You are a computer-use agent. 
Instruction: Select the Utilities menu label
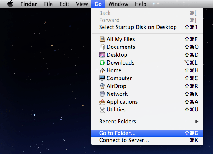tap(116, 110)
